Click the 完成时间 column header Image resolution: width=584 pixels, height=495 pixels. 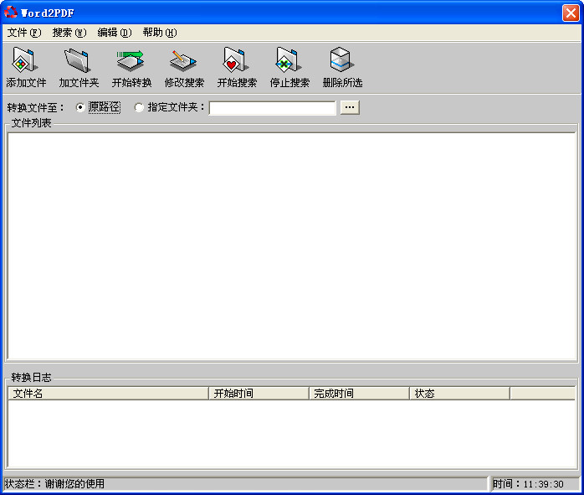[360, 394]
